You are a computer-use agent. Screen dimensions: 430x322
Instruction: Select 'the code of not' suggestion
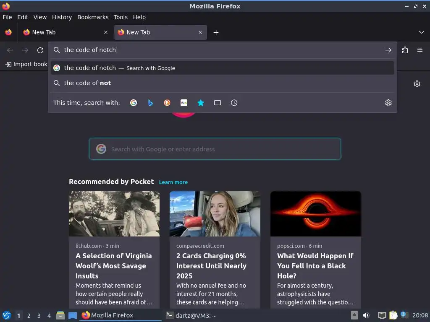click(x=223, y=83)
